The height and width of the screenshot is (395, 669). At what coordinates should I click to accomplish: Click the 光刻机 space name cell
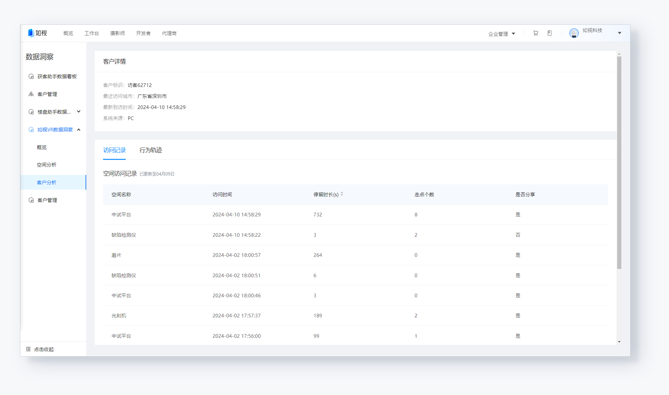[x=119, y=315]
